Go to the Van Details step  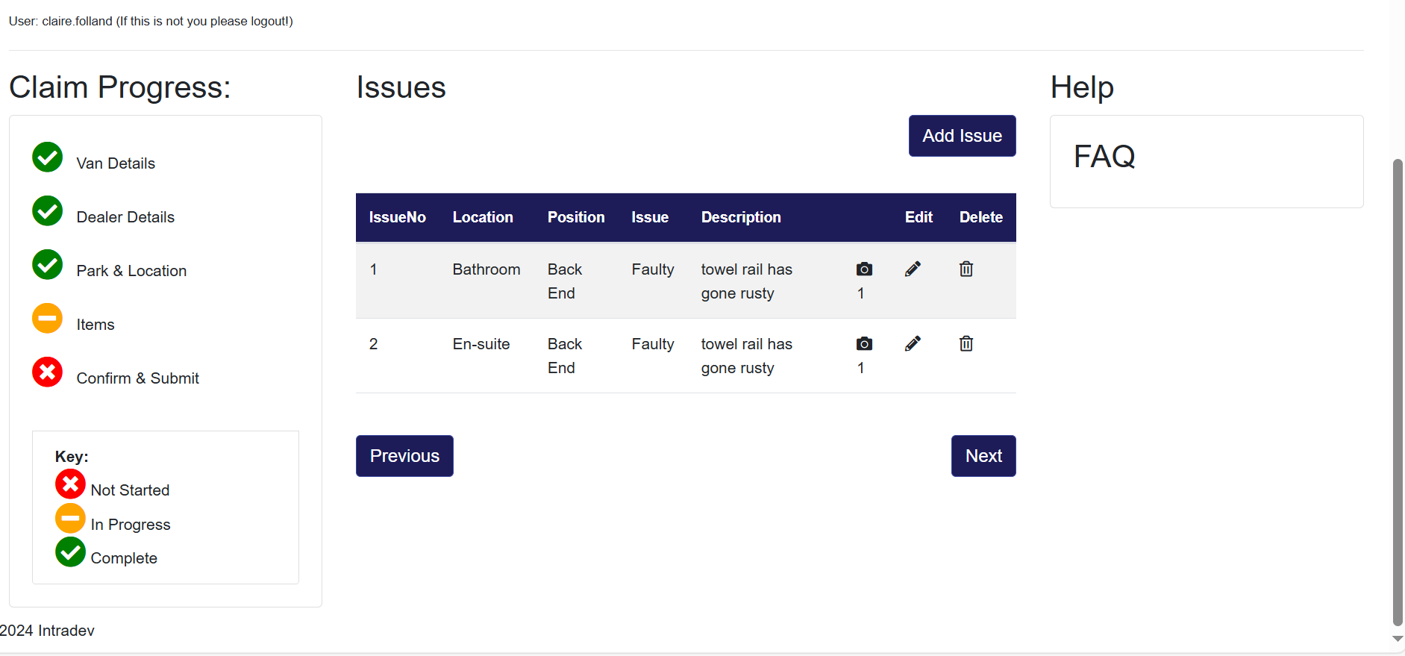116,163
